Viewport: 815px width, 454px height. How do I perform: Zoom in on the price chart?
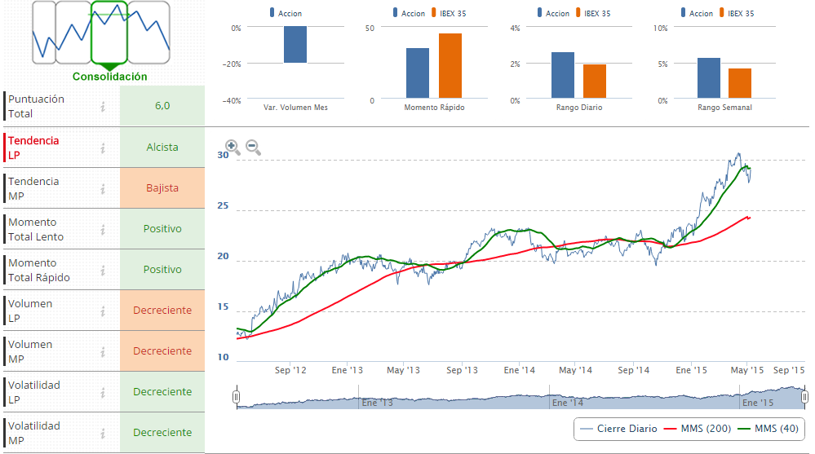point(233,148)
